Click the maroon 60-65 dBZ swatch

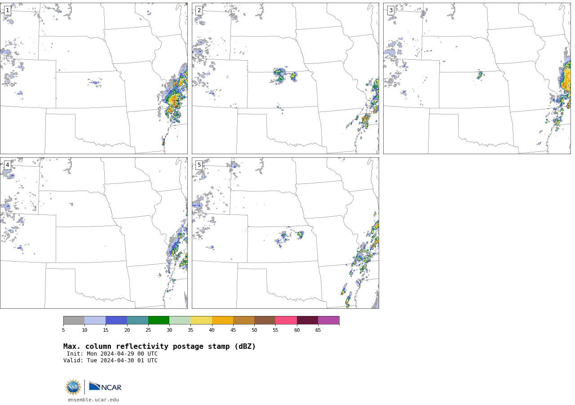(x=307, y=320)
